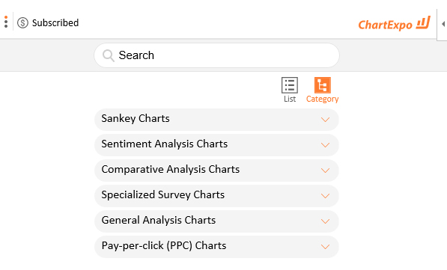
Task: Select the Category view icon
Action: 323,85
